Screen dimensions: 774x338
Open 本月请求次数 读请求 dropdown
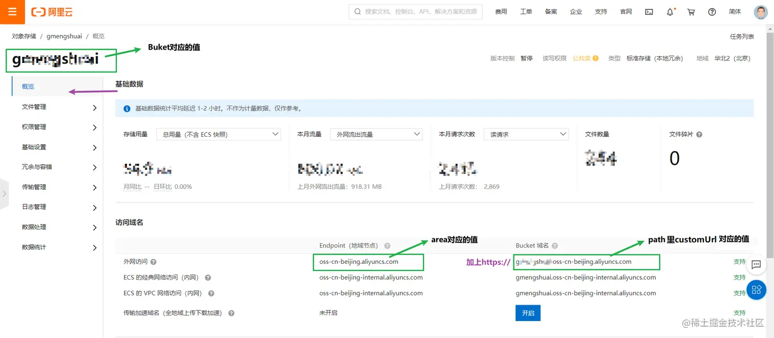[526, 134]
